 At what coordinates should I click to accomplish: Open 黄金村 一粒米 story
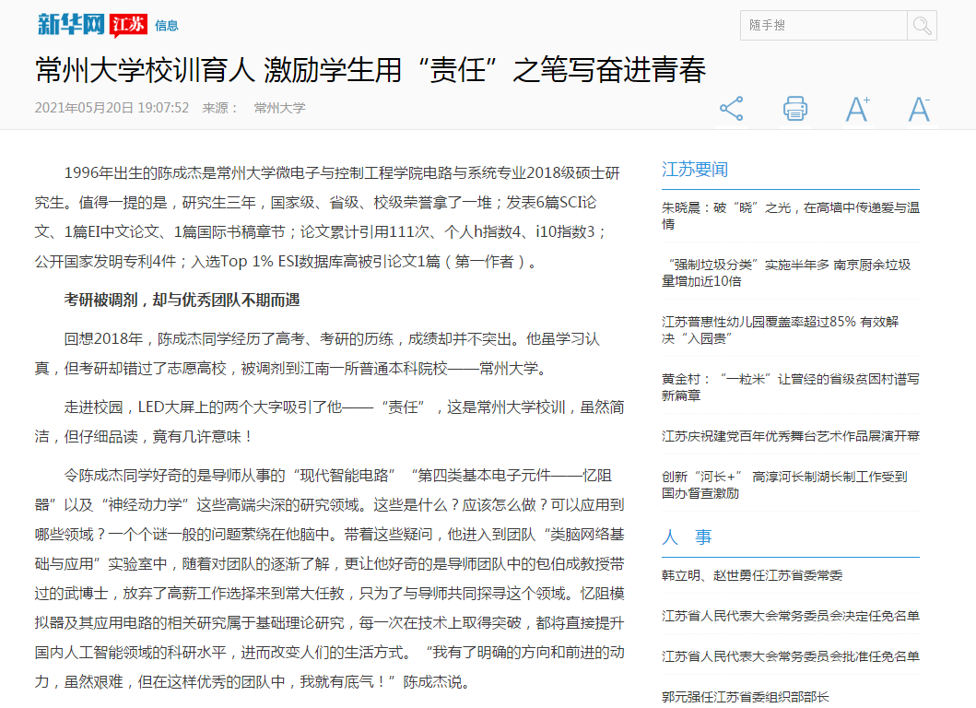tap(790, 386)
